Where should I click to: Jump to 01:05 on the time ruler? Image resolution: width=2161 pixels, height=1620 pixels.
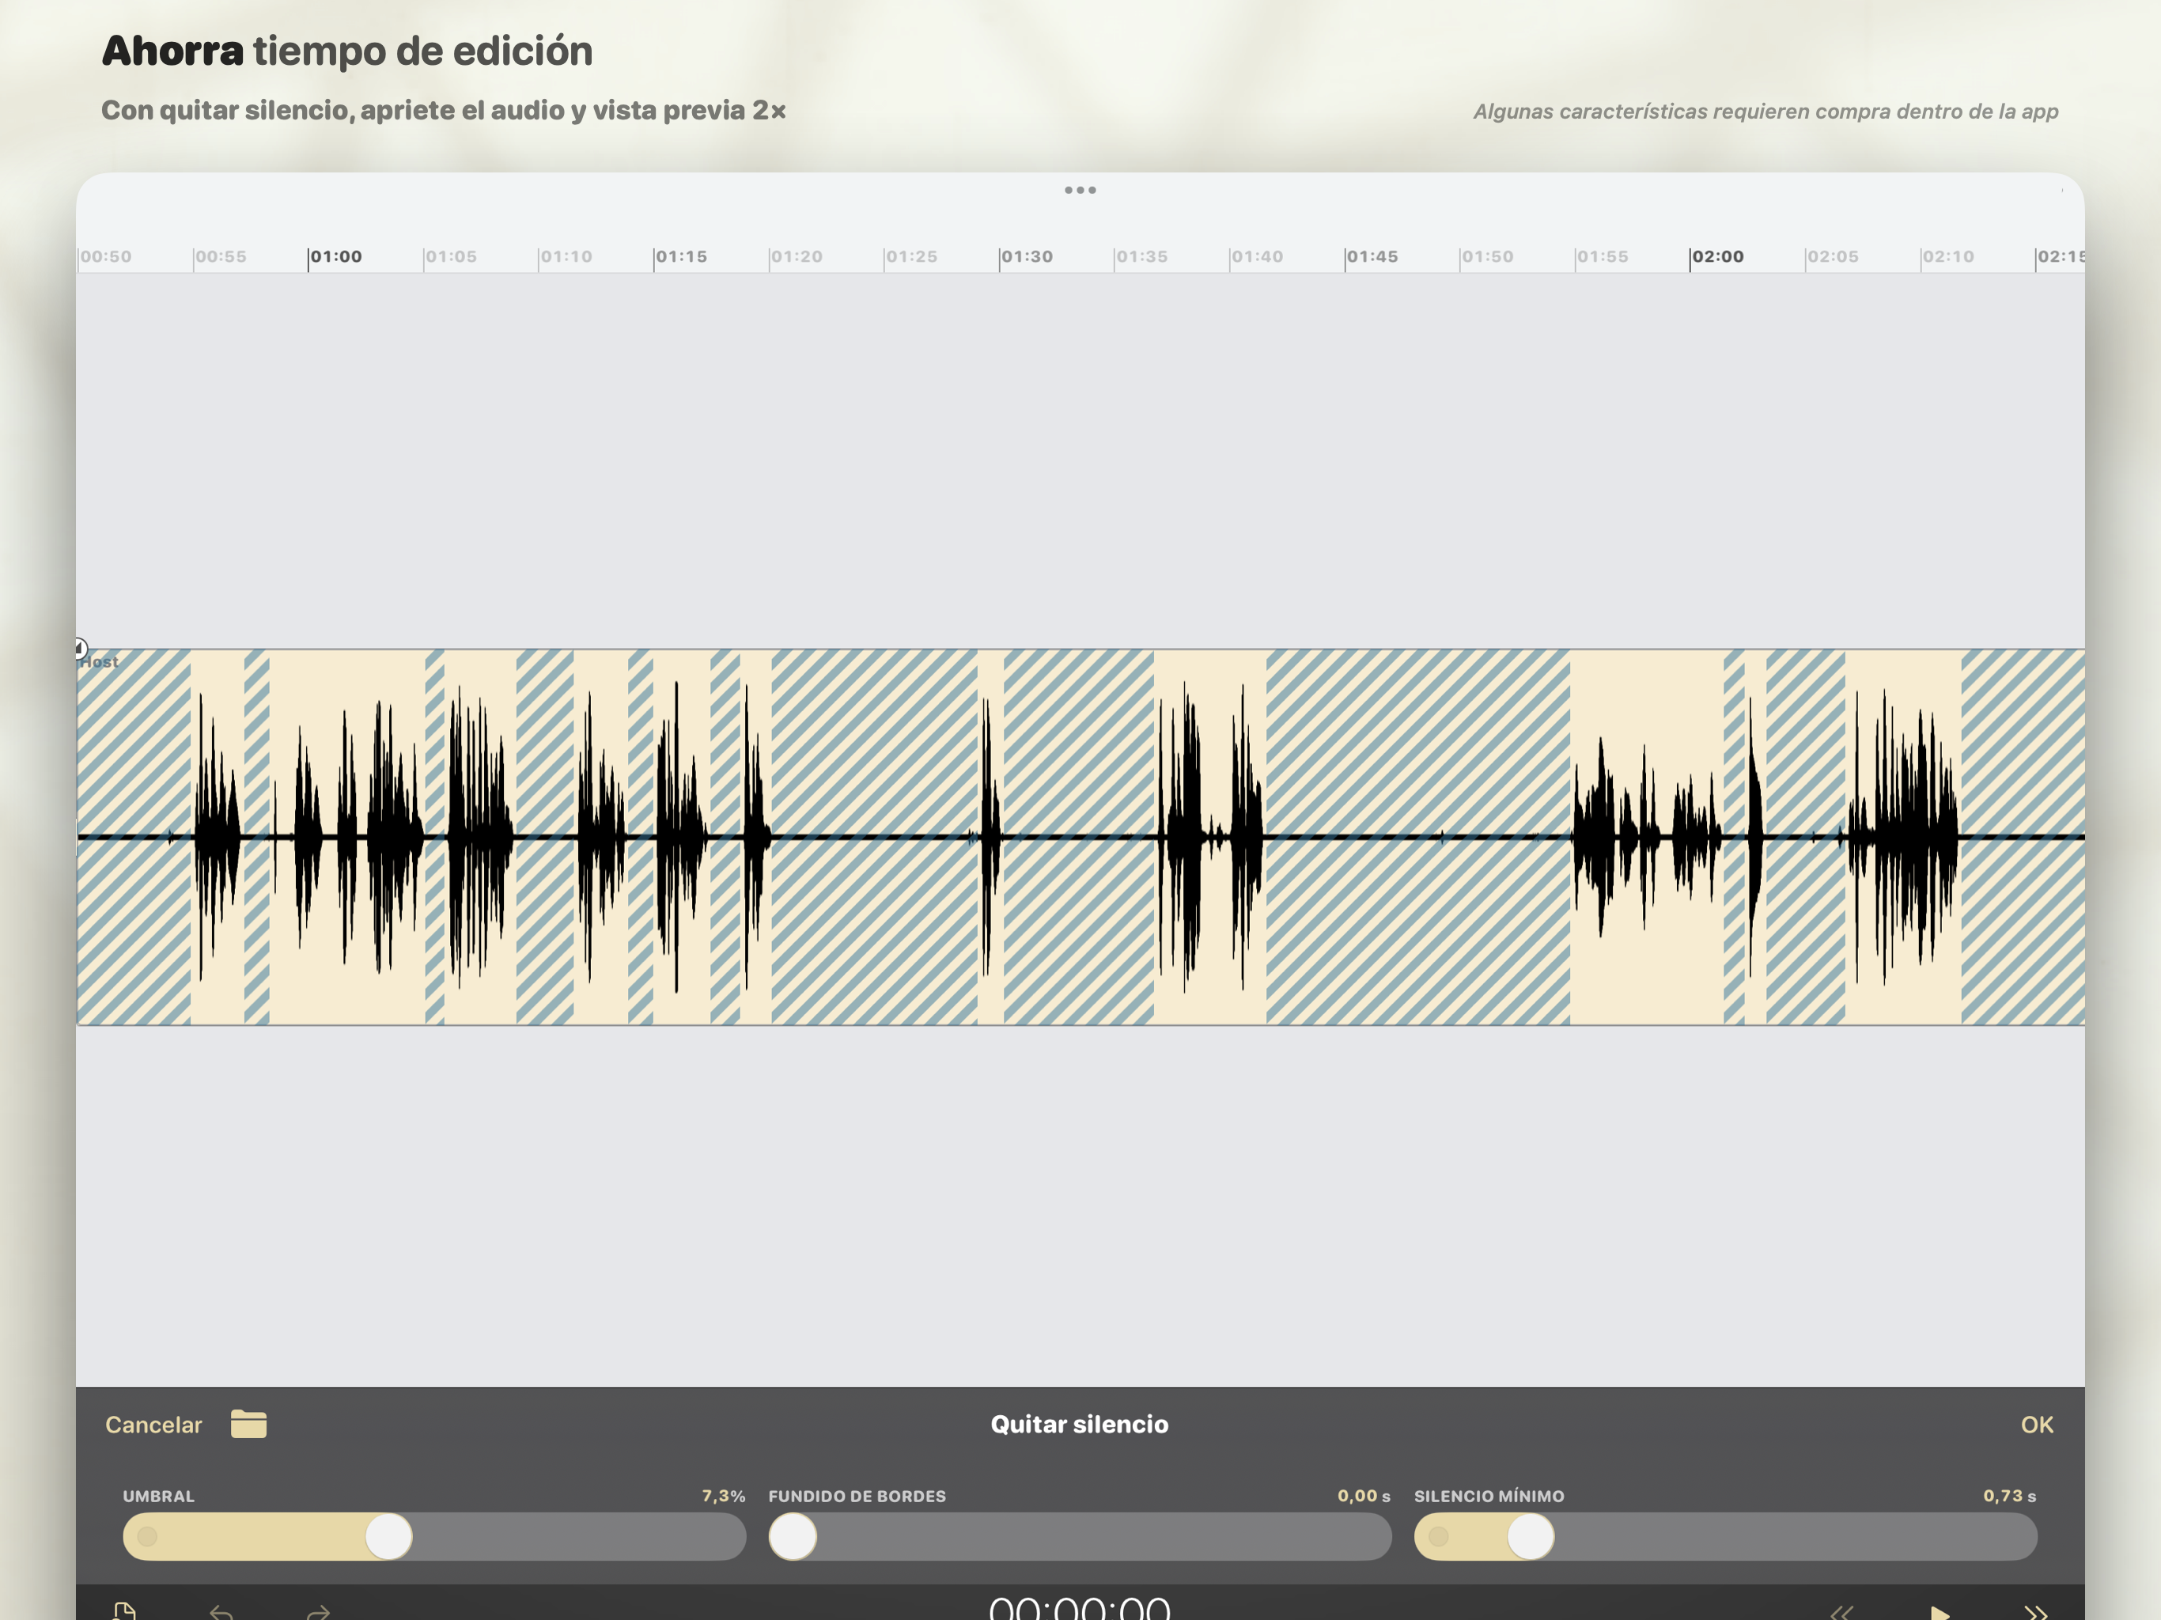(x=452, y=257)
